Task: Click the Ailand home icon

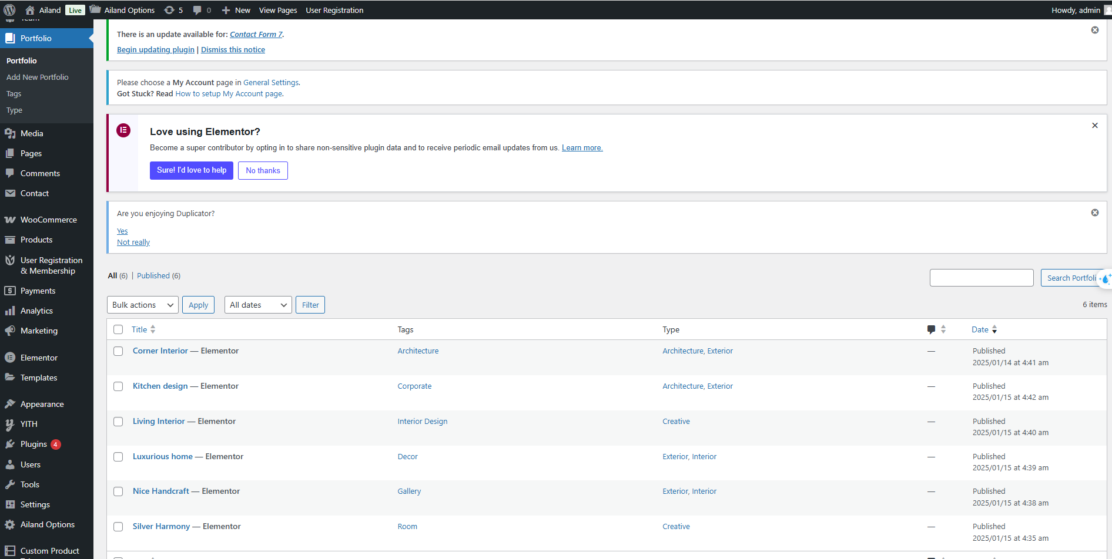Action: click(x=30, y=10)
